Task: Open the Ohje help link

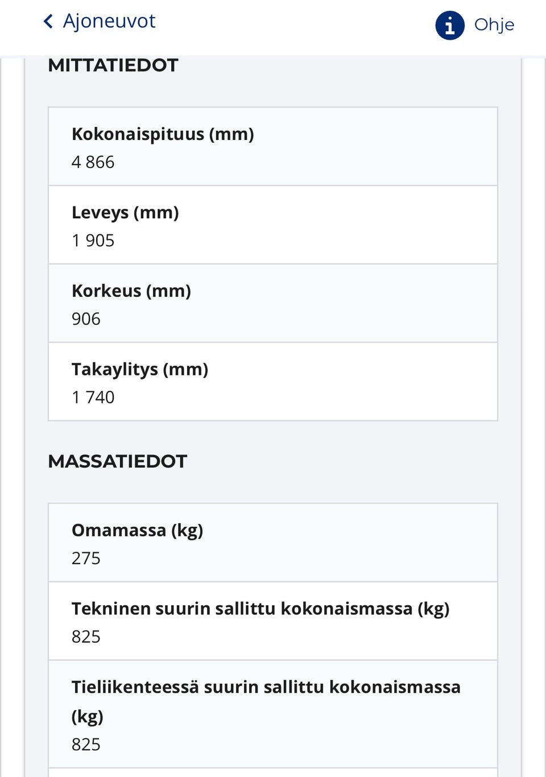Action: [x=494, y=25]
